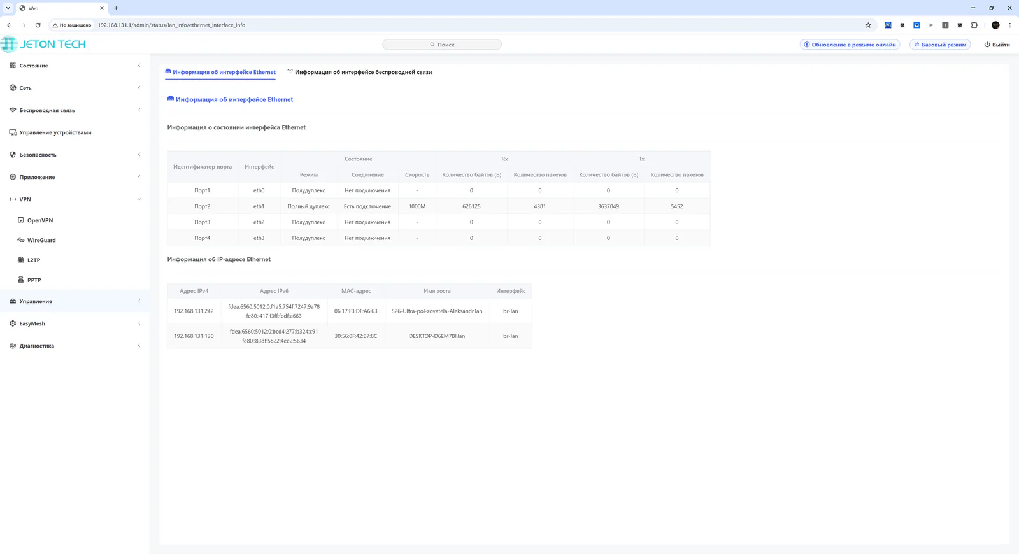Screen dimensions: 1019x554
Task: Click the VPN arrows icon
Action: 13,199
